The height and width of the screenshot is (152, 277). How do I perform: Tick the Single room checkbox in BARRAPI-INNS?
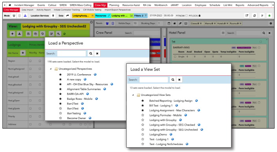pos(175,57)
